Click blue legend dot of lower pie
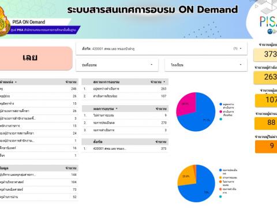The width and height of the screenshot is (277, 208). (x=220, y=170)
